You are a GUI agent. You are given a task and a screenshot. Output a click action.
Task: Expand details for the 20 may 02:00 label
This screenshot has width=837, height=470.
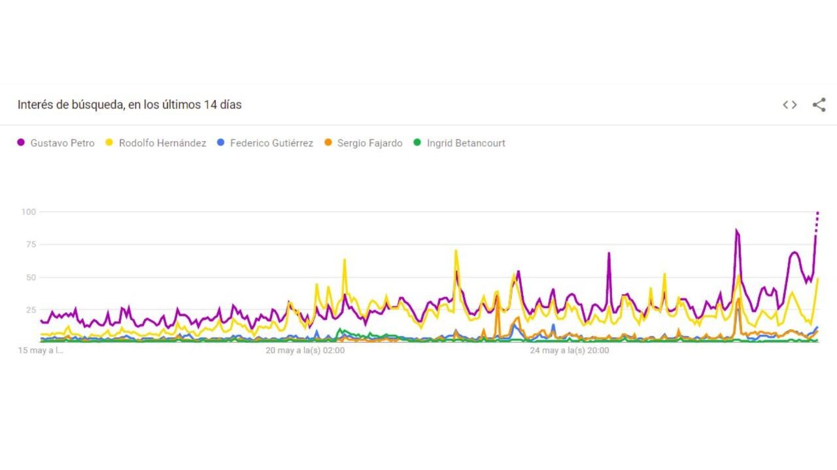(x=305, y=351)
